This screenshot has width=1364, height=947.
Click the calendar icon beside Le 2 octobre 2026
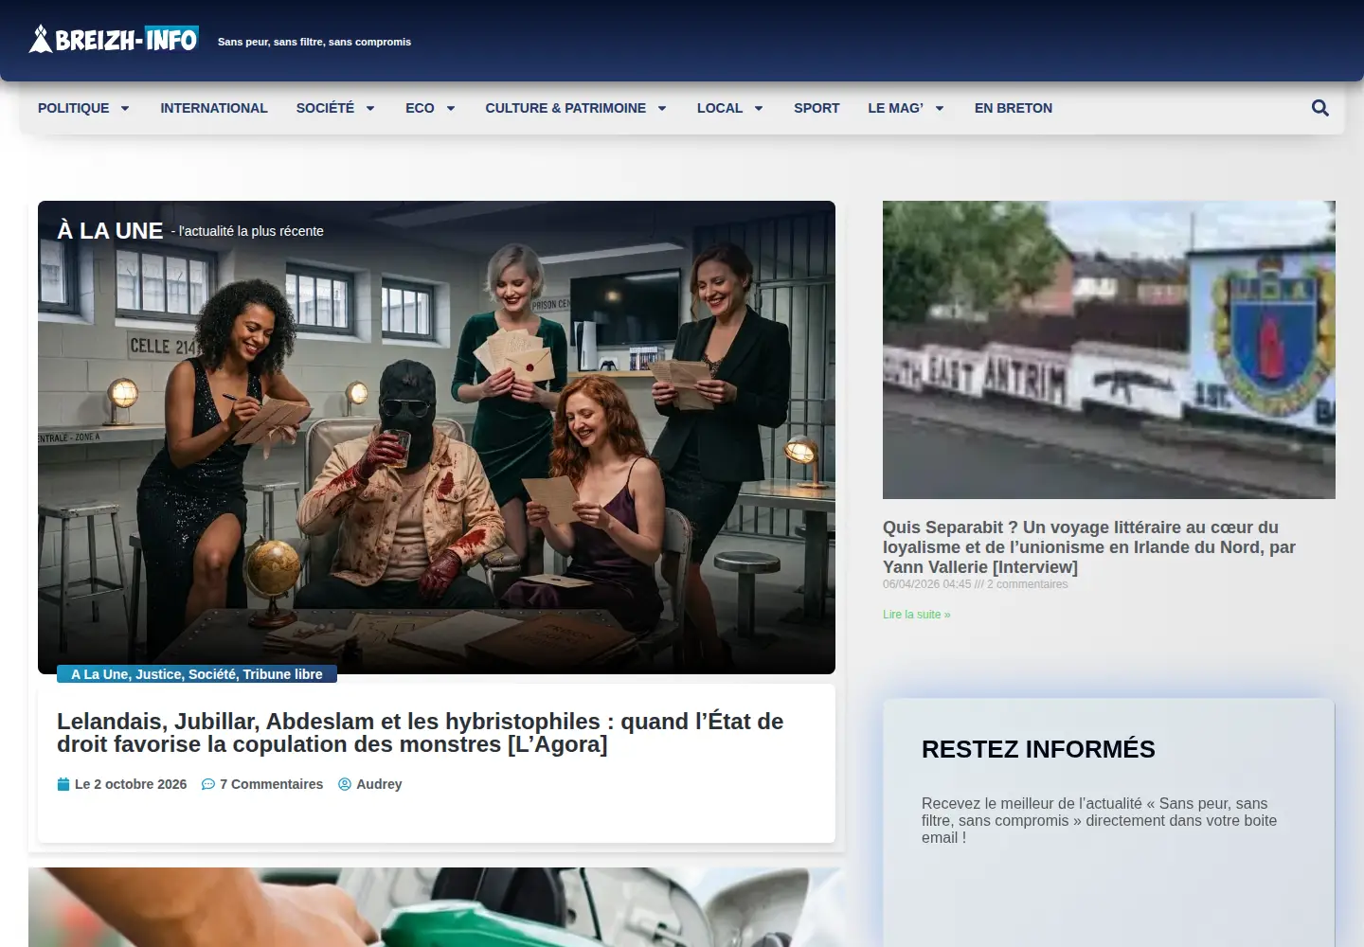[x=63, y=784]
